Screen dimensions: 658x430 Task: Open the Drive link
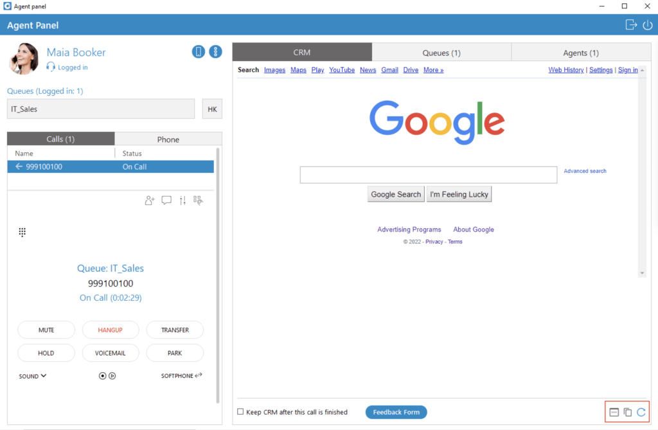click(411, 70)
